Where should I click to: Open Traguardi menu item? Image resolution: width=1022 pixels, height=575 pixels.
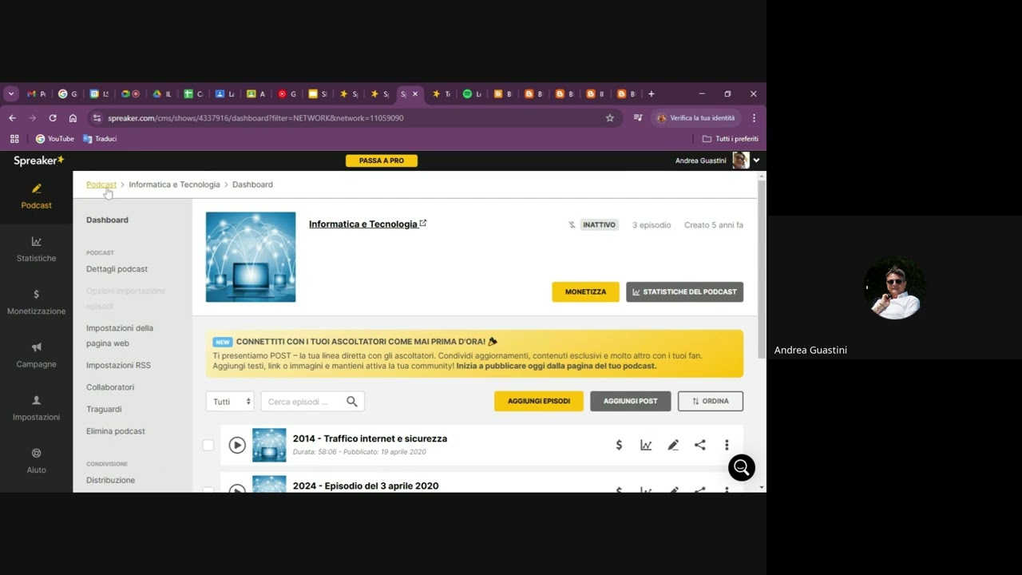tap(104, 409)
